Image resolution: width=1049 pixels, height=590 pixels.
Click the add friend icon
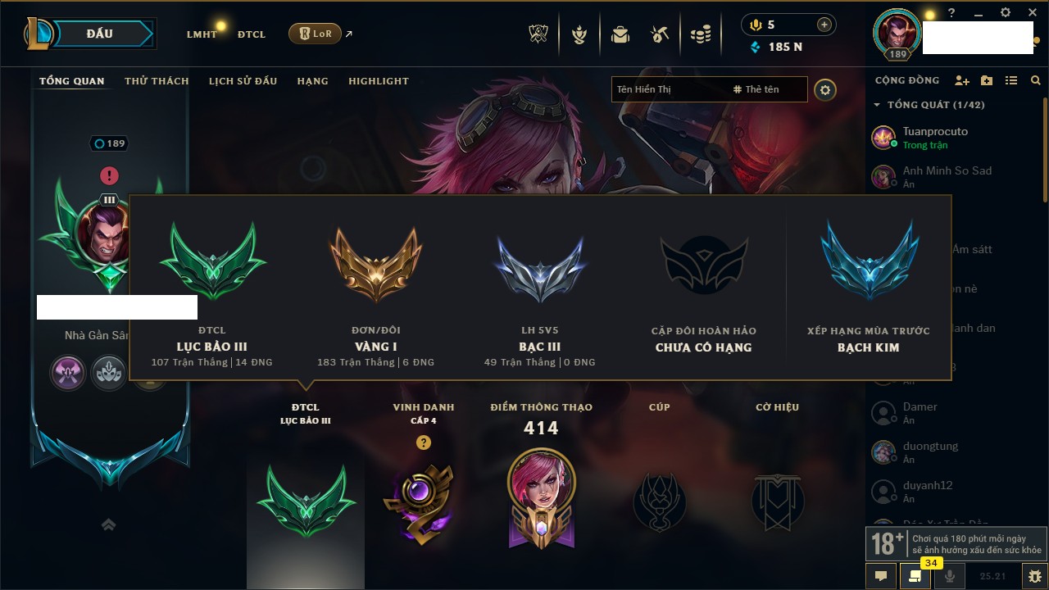962,80
